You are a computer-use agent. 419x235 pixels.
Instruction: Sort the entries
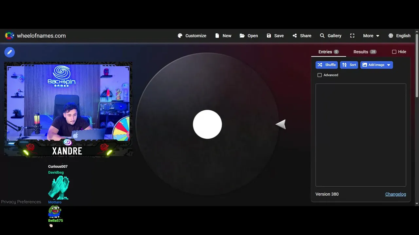click(x=349, y=65)
